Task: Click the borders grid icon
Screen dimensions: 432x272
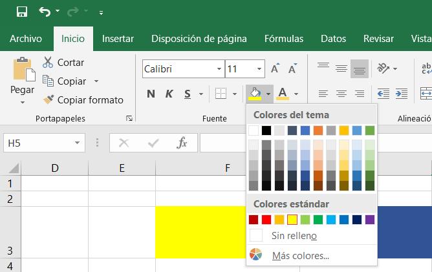Action: coord(221,94)
